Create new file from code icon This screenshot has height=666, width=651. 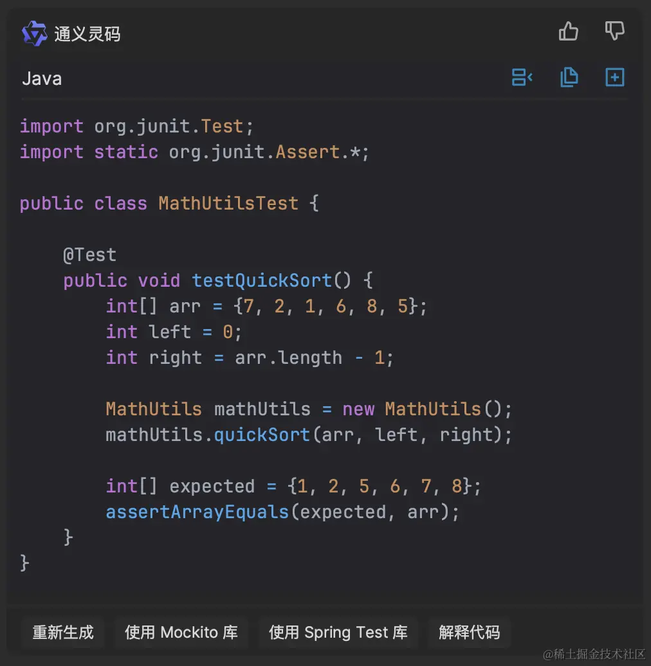click(614, 77)
